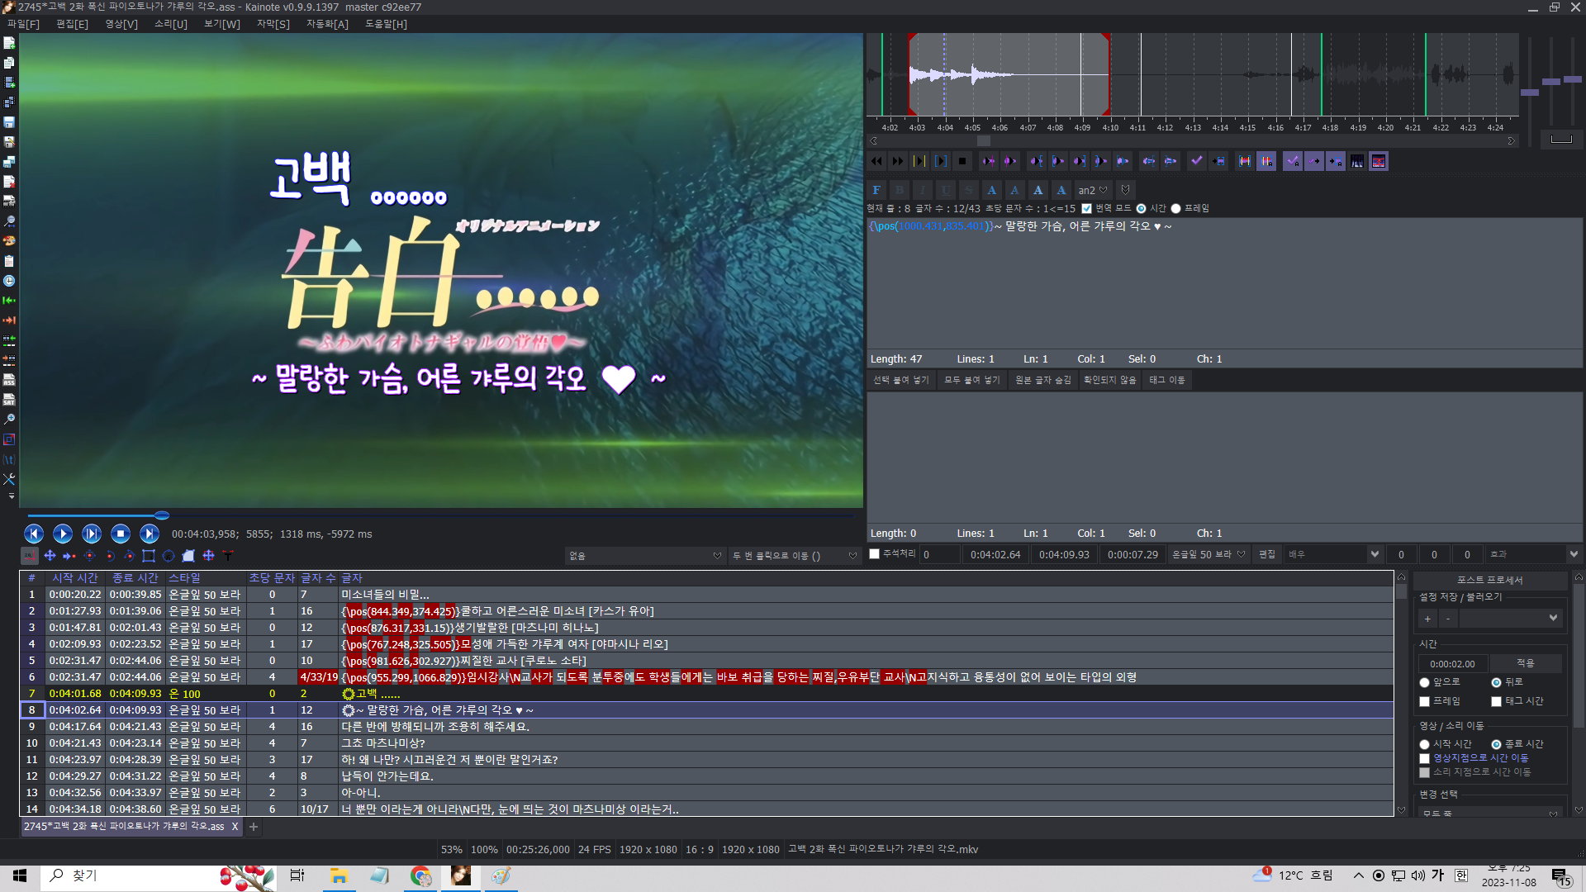
Task: Click the double-chevron tag insert icon
Action: (x=1125, y=190)
